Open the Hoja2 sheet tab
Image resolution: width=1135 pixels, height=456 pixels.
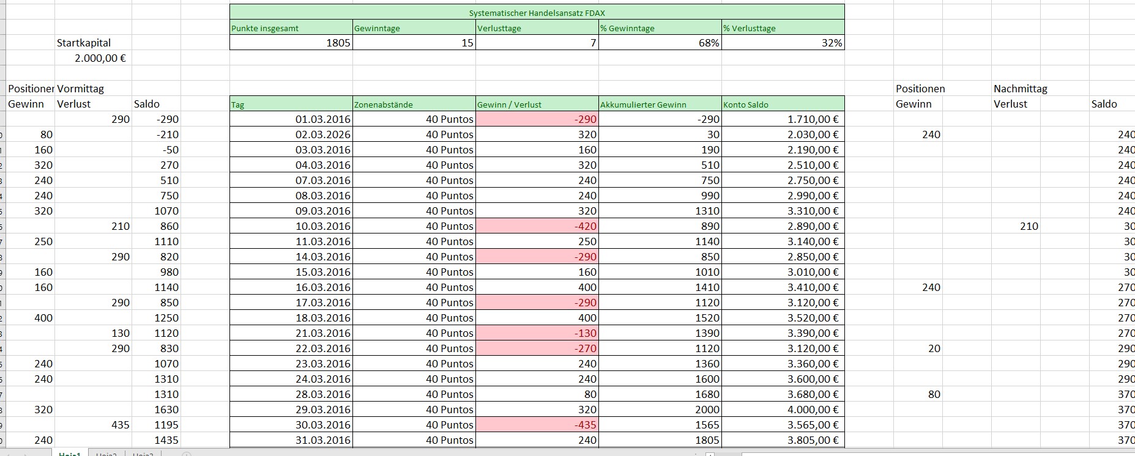(106, 454)
